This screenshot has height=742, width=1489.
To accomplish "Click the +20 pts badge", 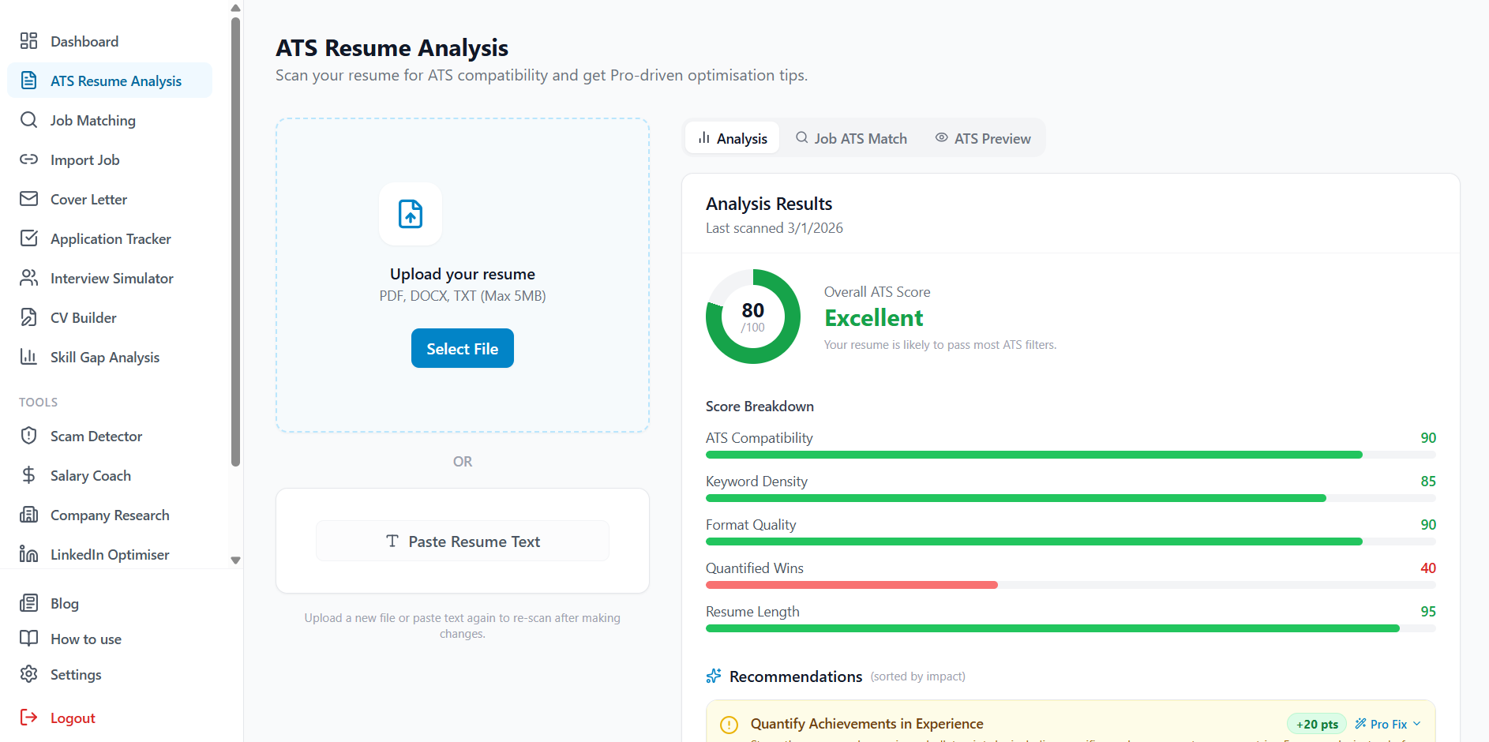I will 1317,724.
